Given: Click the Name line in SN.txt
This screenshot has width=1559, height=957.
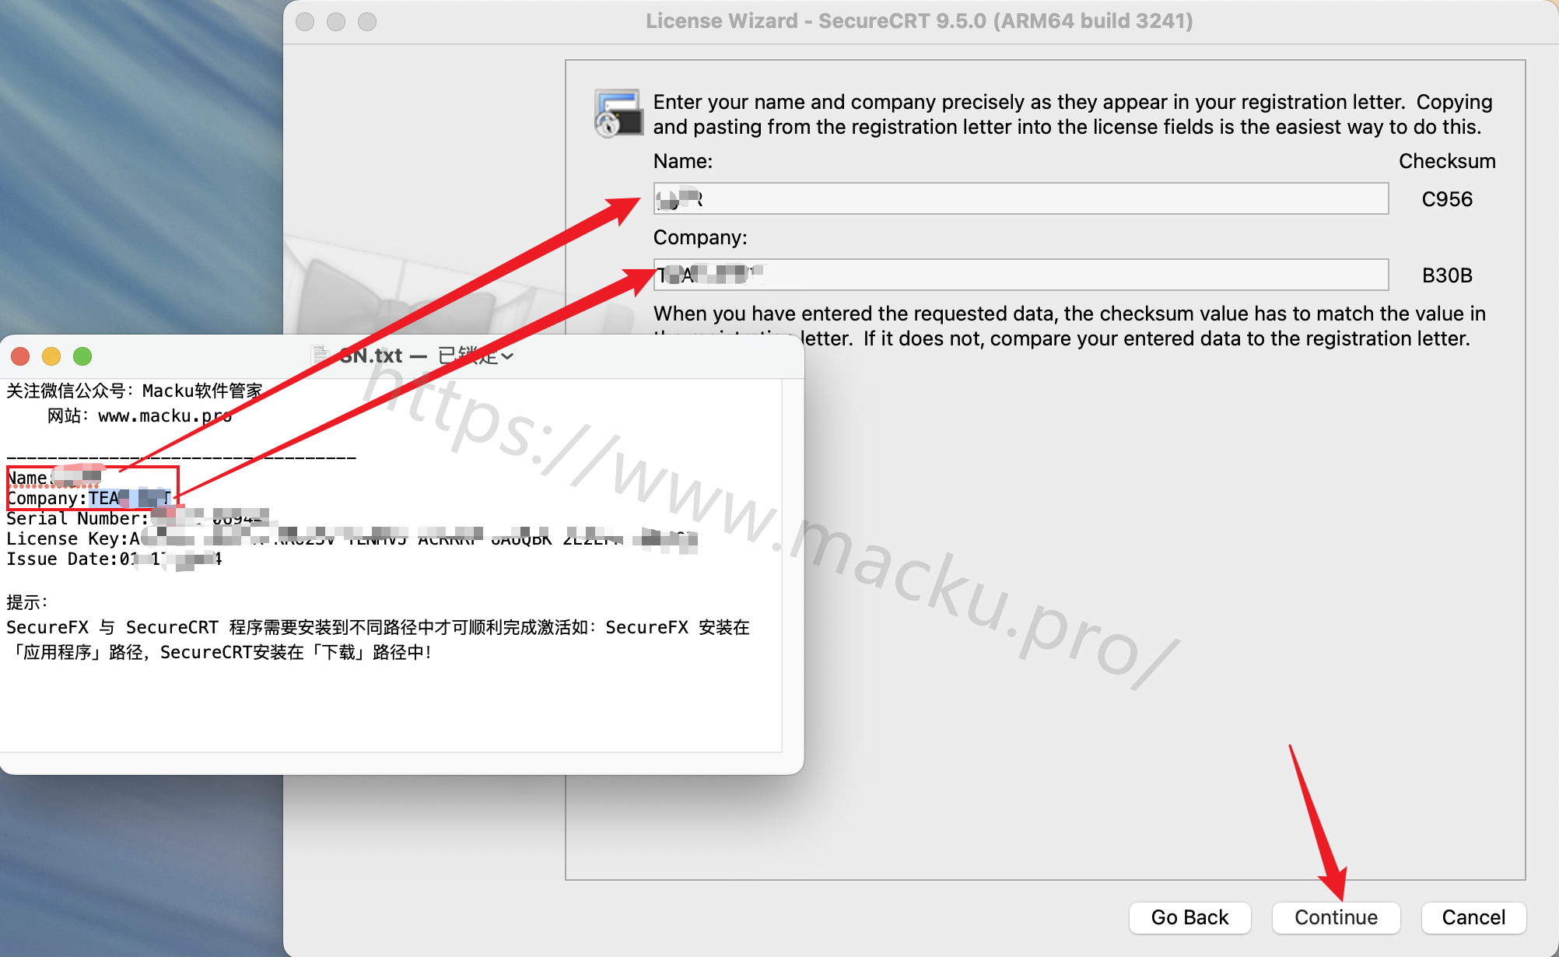Looking at the screenshot, I should point(54,478).
